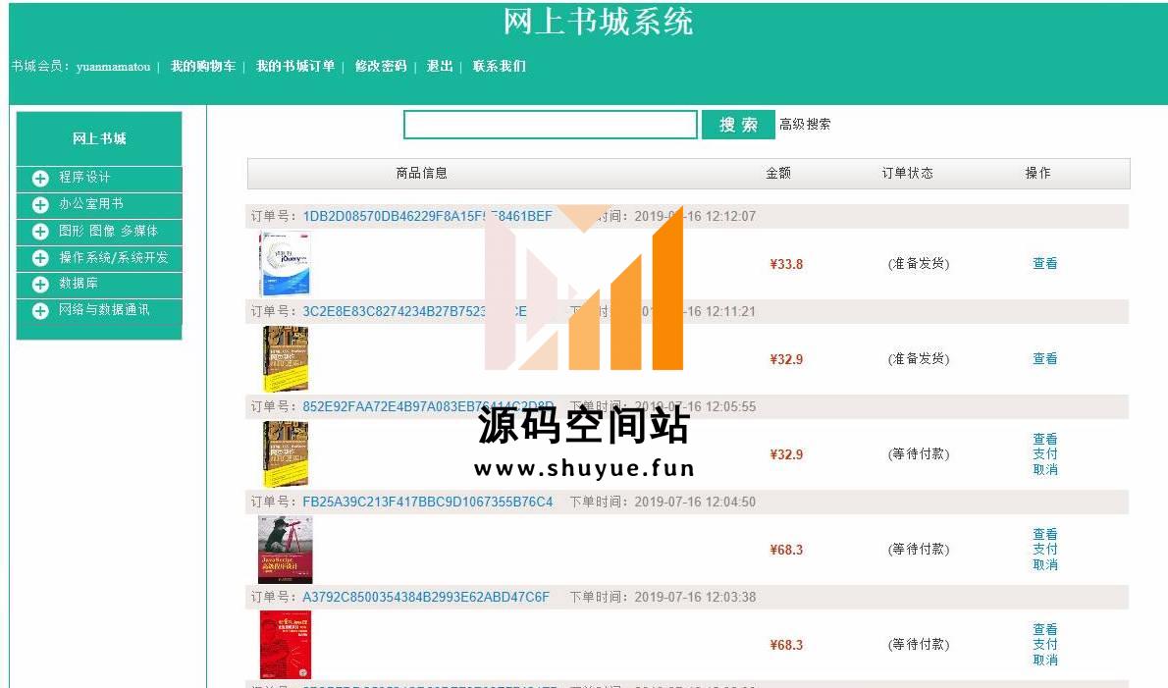This screenshot has height=688, width=1168.
Task: Click 支付 for the 12:05:55 order
Action: pos(1045,454)
